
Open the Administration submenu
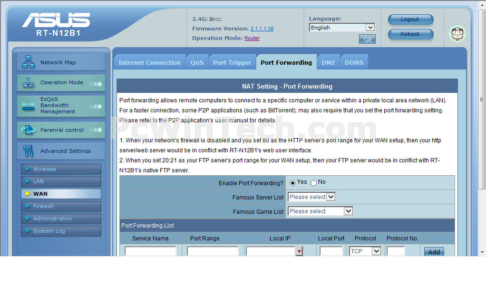click(x=61, y=219)
